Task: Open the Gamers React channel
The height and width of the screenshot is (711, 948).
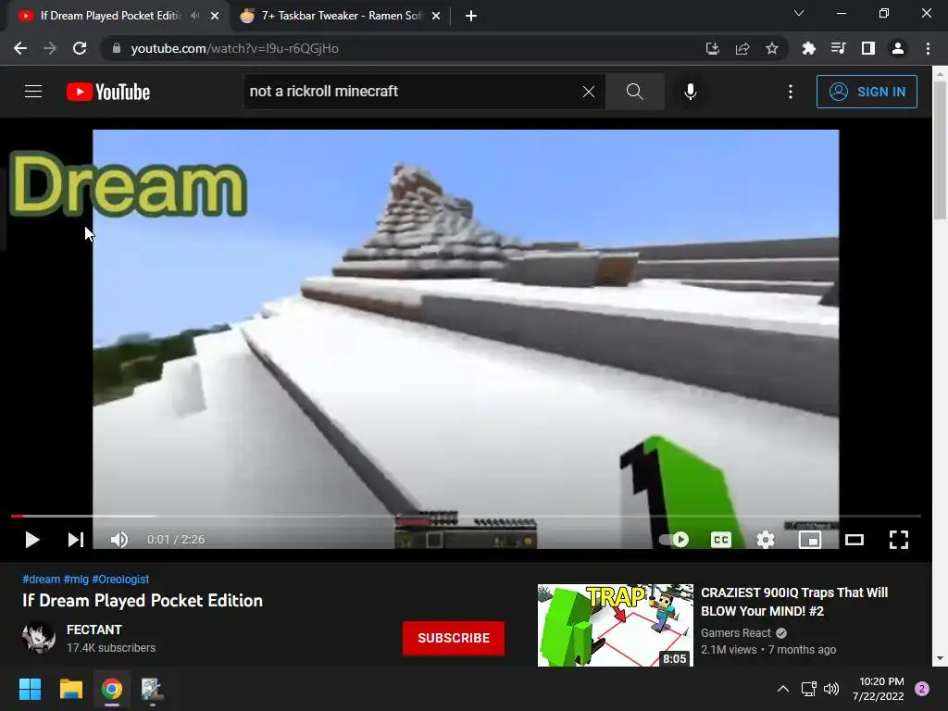Action: click(736, 633)
